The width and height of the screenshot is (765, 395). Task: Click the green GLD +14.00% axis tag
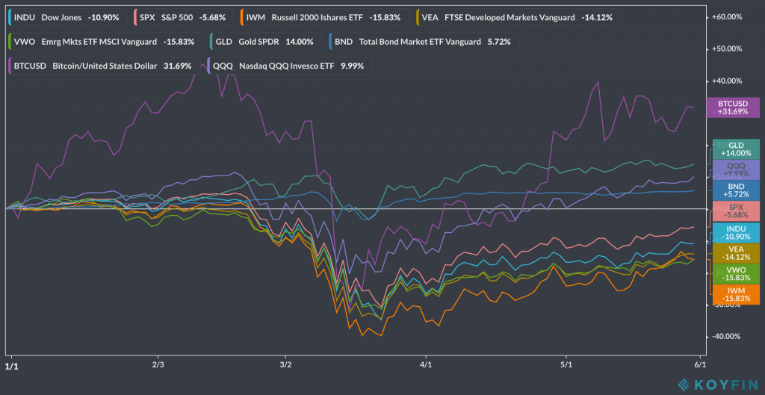pyautogui.click(x=733, y=149)
